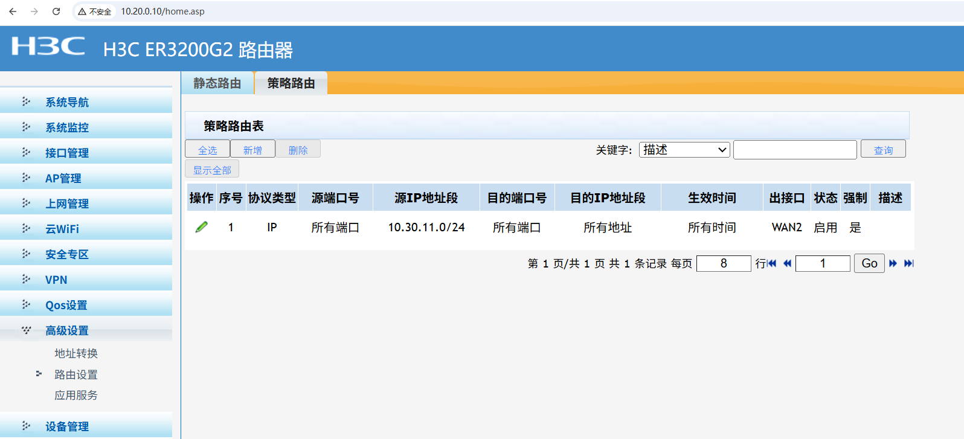964x439 pixels.
Task: Click the browser back arrow
Action: click(x=13, y=11)
